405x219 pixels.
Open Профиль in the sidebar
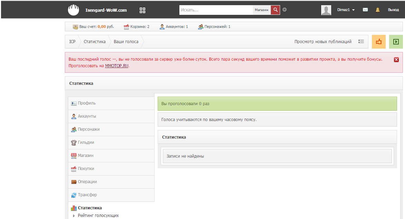(x=111, y=103)
